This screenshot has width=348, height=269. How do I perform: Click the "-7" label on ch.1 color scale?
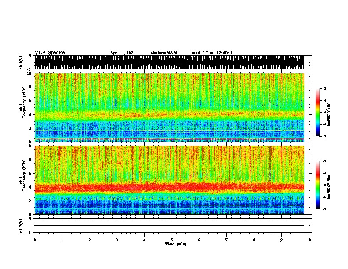tap(324, 136)
